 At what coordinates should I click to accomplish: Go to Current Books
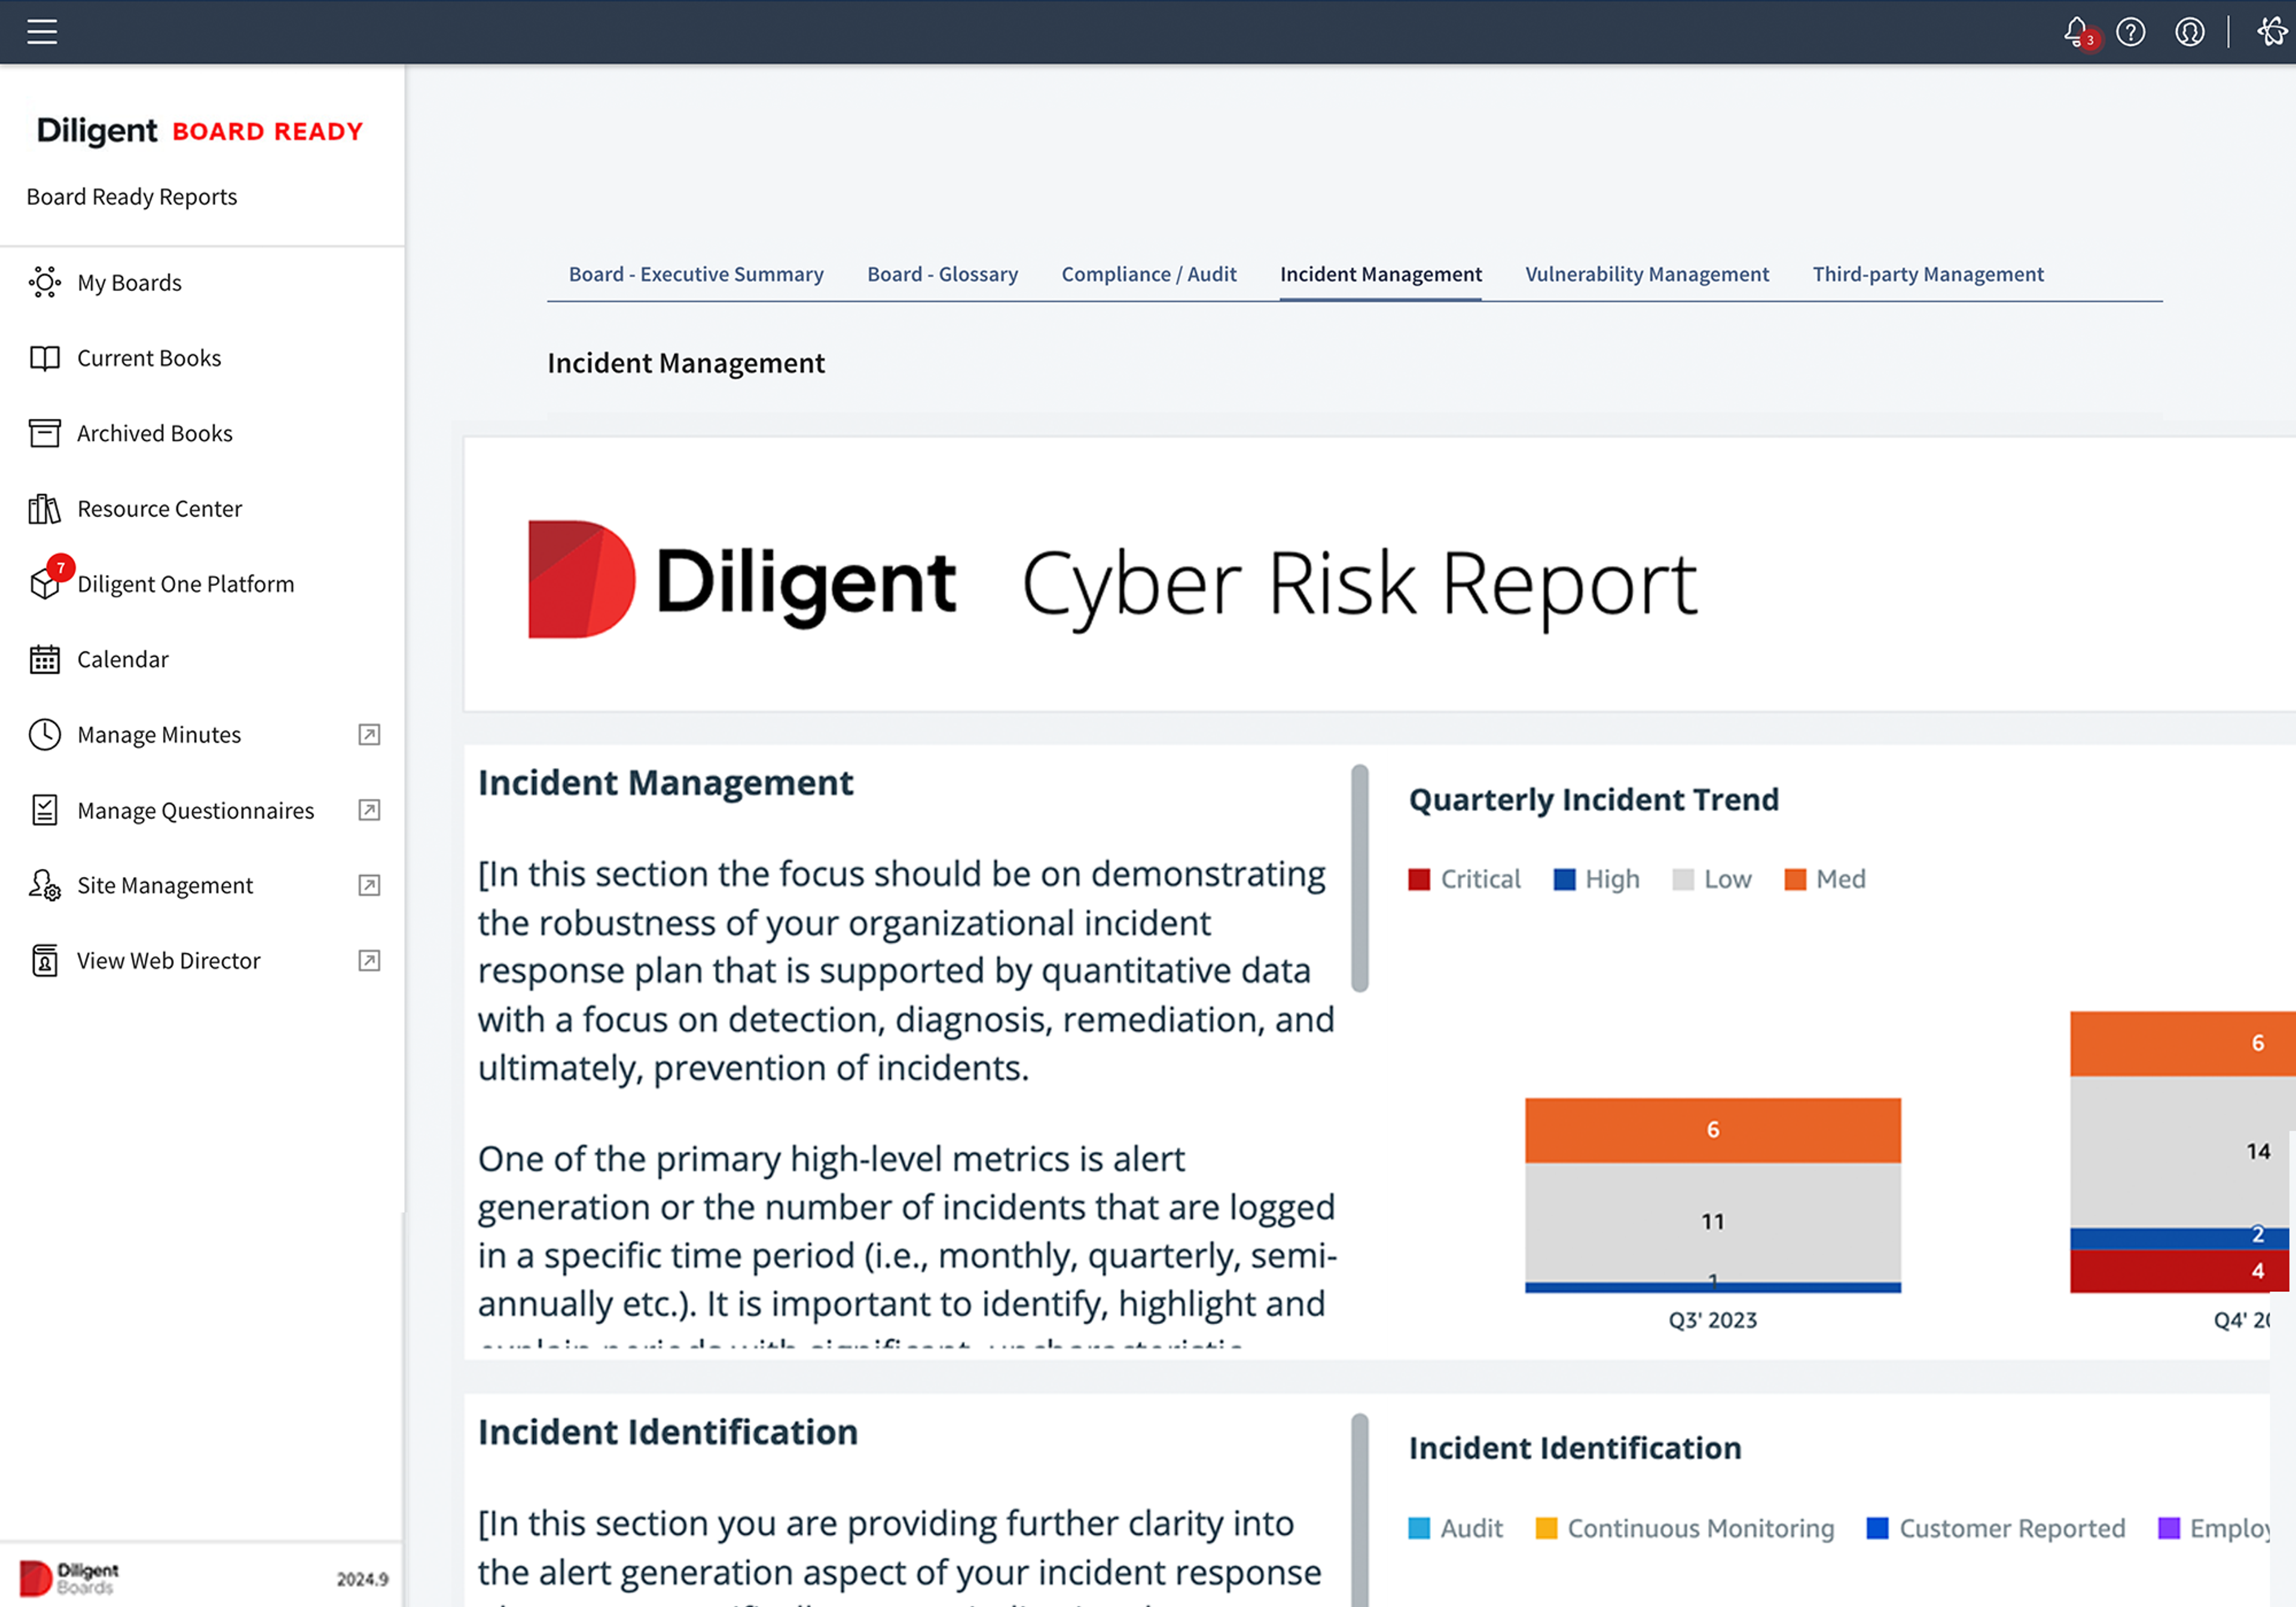[149, 358]
